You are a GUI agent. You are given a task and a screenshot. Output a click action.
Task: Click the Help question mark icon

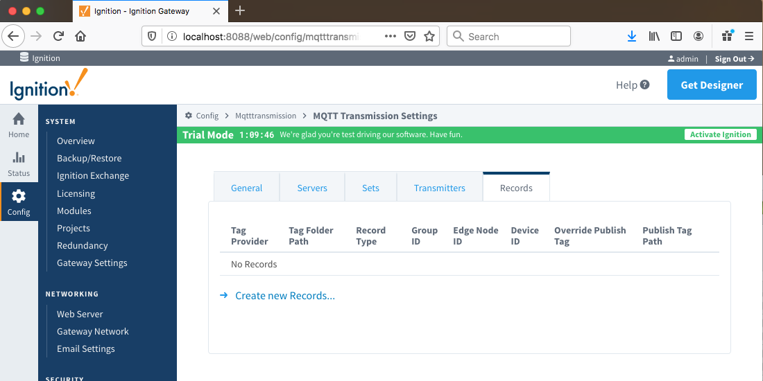[x=645, y=85]
